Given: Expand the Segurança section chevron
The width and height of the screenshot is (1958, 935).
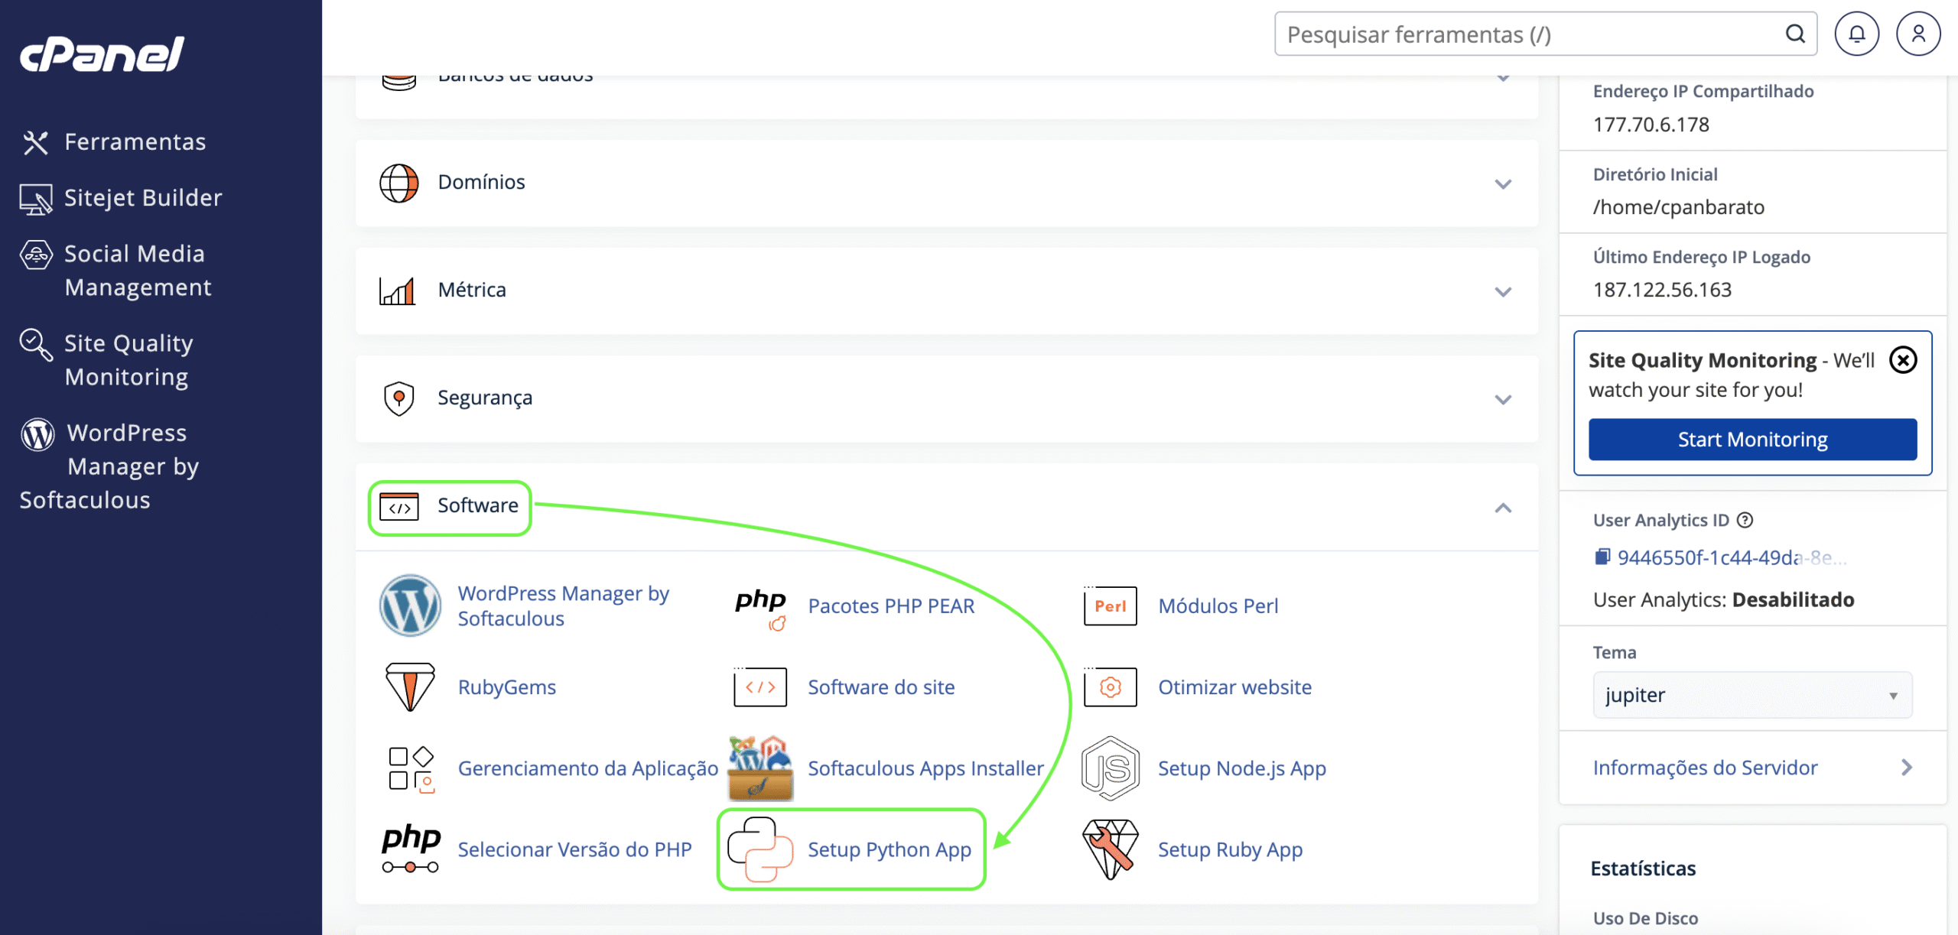Looking at the screenshot, I should click(1503, 400).
